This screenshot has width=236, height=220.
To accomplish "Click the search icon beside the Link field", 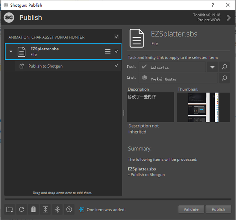I will click(x=224, y=79).
